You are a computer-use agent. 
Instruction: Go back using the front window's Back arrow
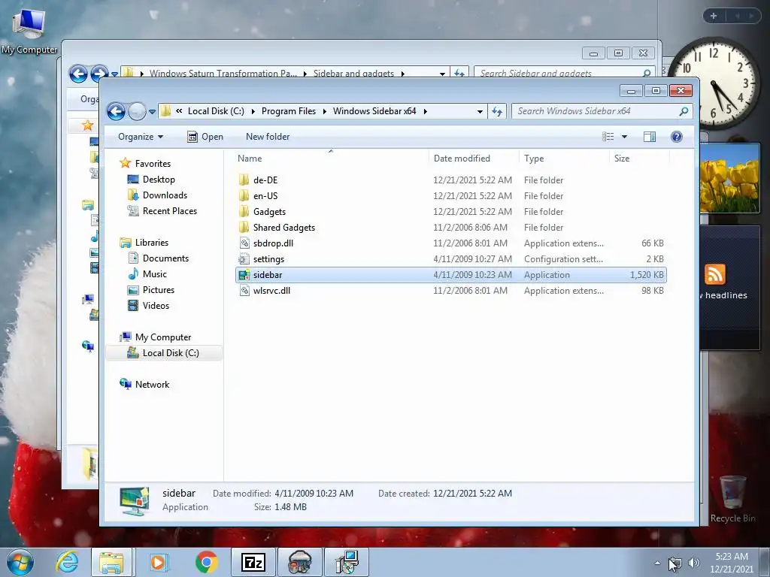click(116, 111)
